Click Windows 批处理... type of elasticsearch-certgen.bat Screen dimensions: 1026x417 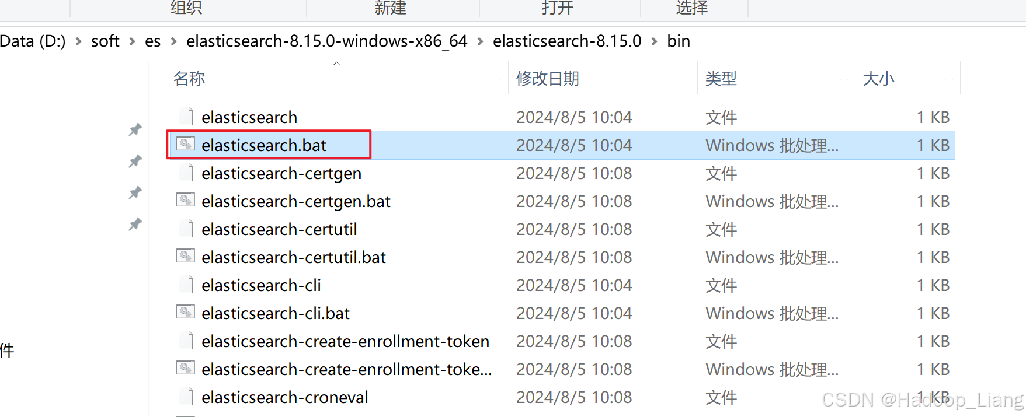(772, 201)
